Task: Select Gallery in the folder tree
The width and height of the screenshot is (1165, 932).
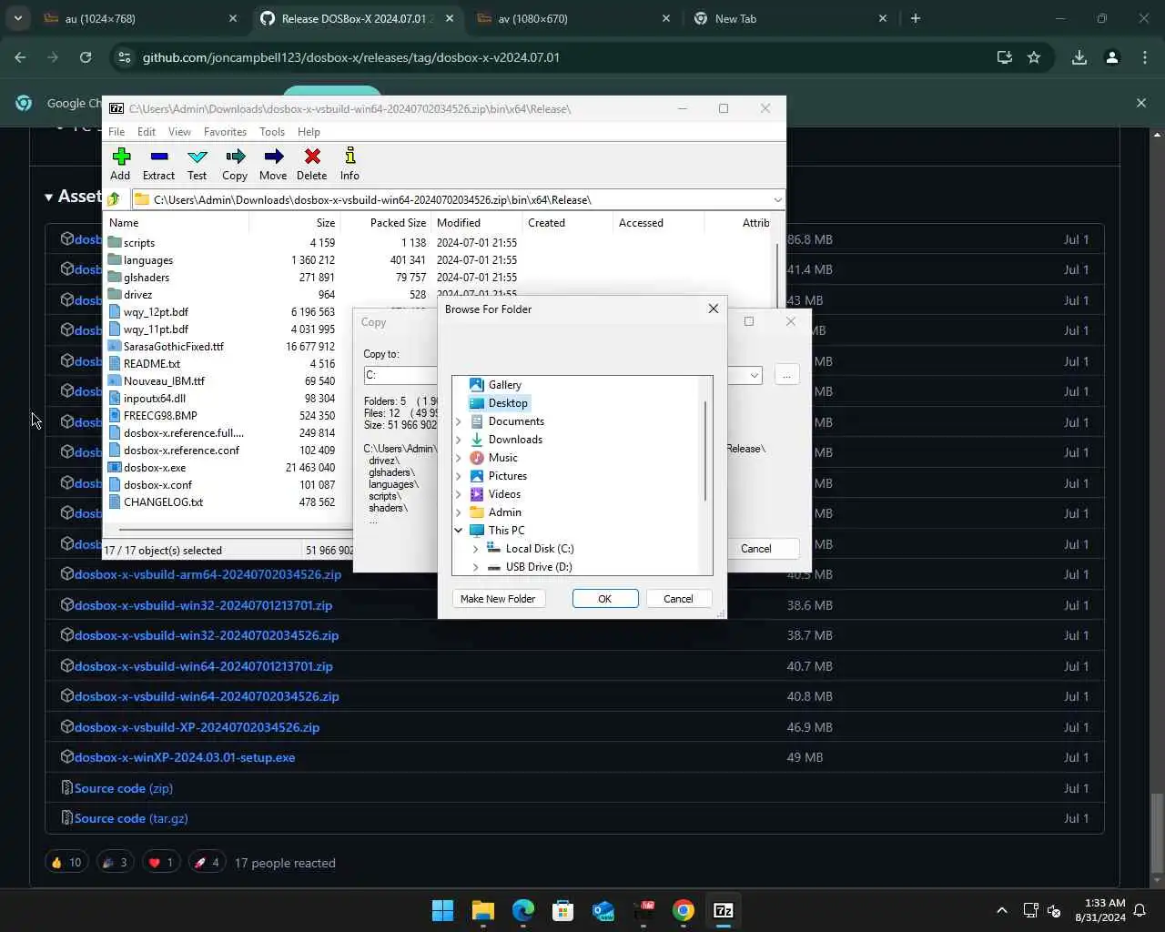Action: (x=496, y=385)
